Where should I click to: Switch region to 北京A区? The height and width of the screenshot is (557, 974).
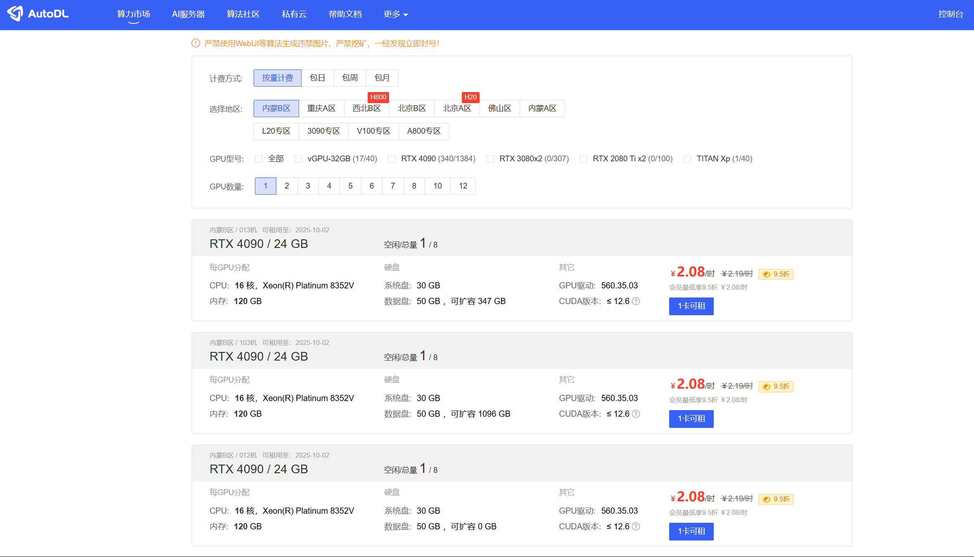(x=456, y=109)
